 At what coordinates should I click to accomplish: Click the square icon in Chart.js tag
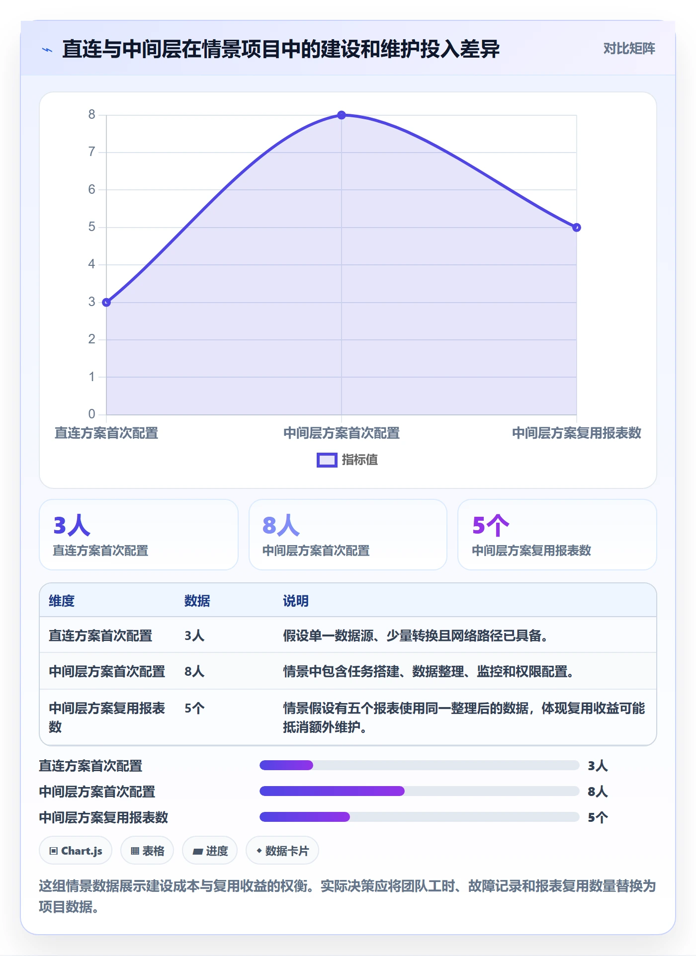(x=54, y=851)
